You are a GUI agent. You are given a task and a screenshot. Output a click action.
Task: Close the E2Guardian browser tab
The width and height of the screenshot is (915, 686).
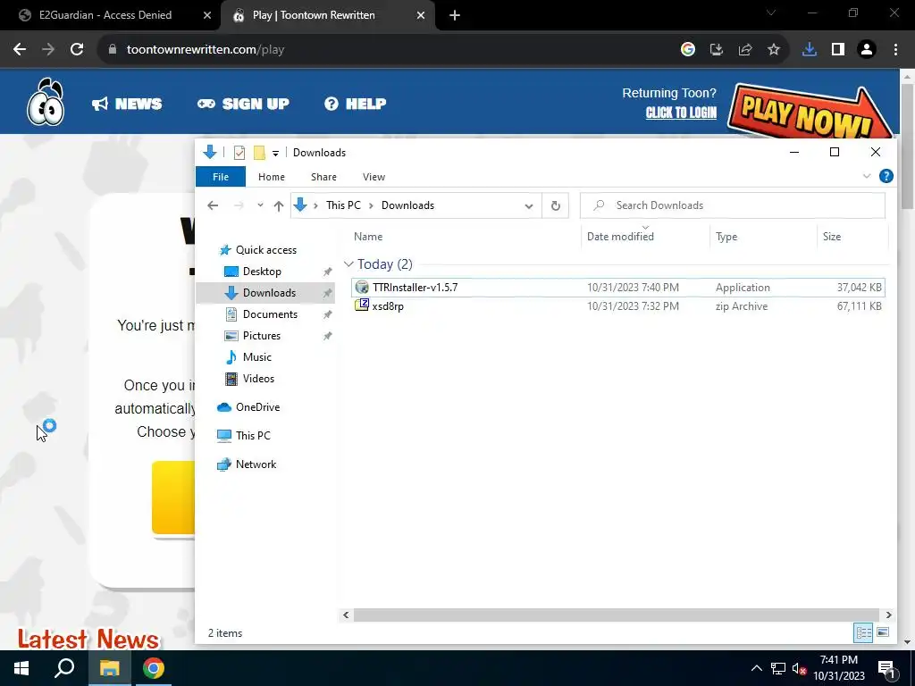coord(207,15)
